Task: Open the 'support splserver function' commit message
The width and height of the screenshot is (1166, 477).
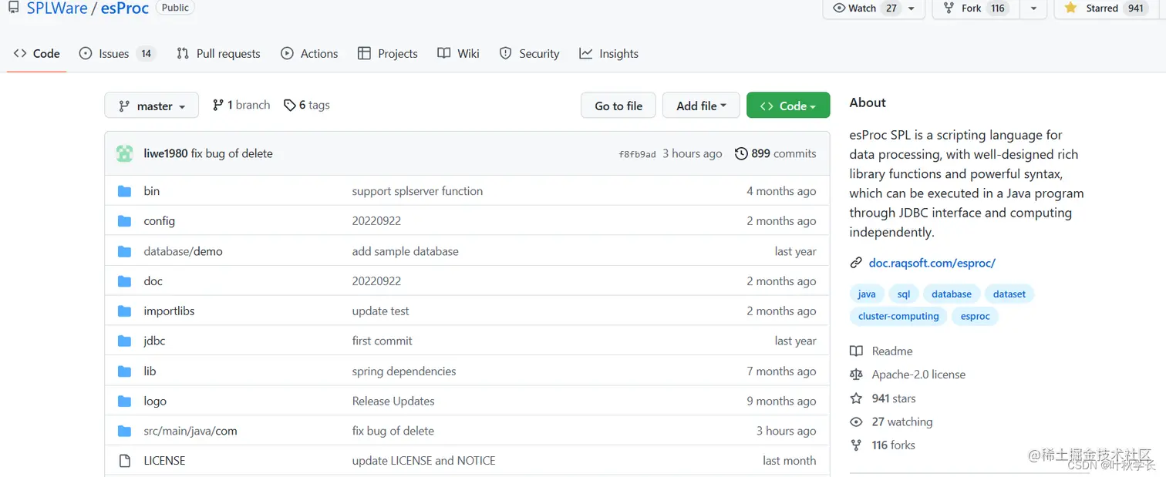Action: pyautogui.click(x=417, y=191)
